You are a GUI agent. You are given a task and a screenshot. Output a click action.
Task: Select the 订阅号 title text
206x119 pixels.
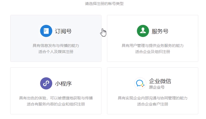(x=63, y=31)
